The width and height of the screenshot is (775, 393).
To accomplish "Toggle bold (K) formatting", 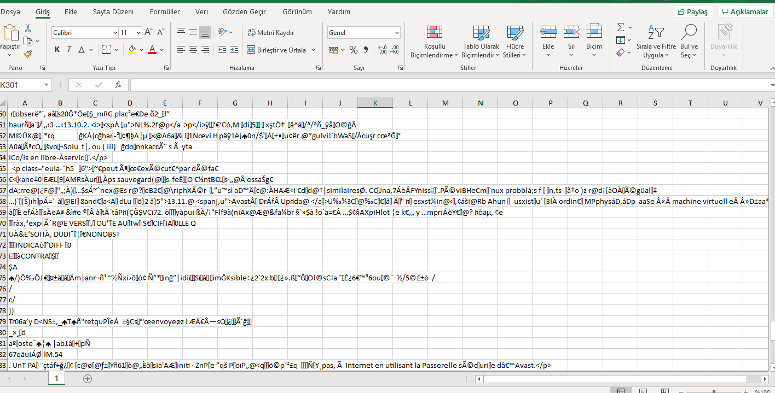I will 57,50.
